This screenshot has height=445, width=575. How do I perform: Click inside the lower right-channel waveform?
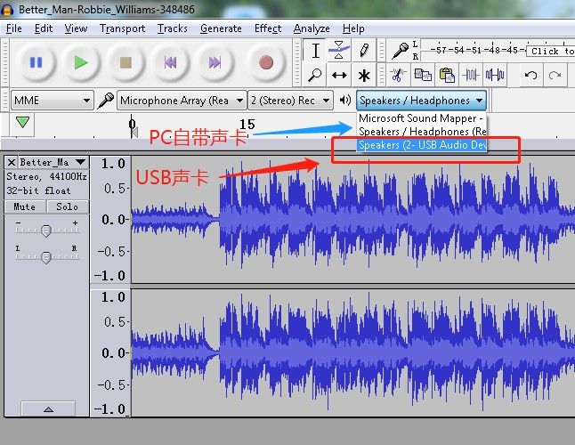coord(352,352)
